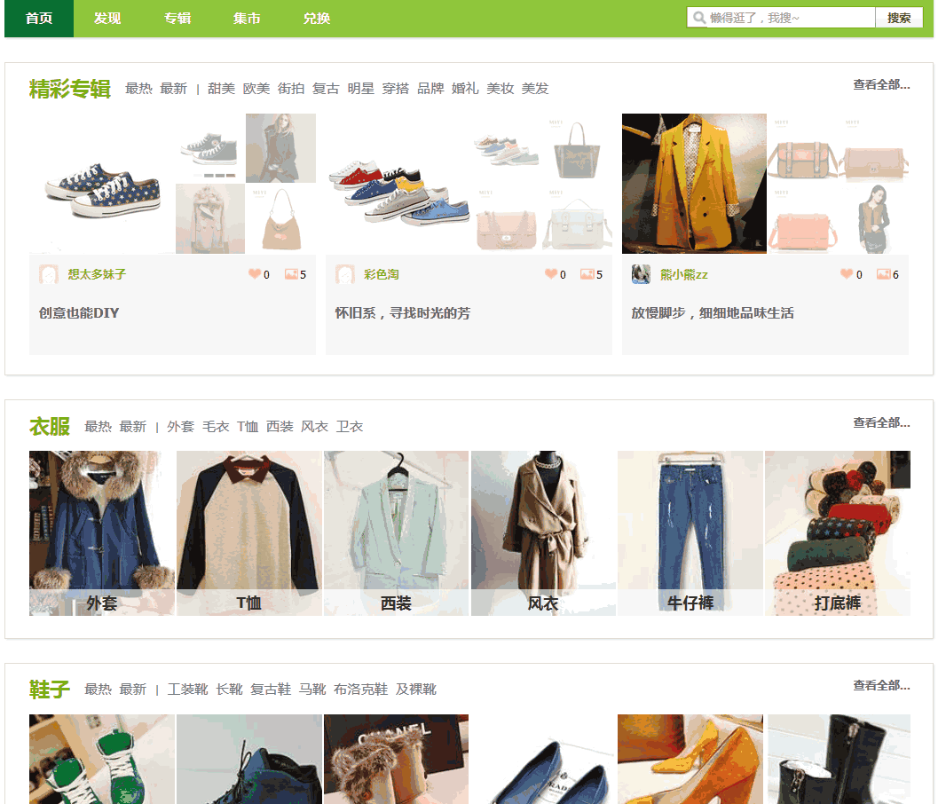Viewport: 938px width, 804px height.
Task: Select 马靴 filter under 鞋子
Action: pyautogui.click(x=312, y=690)
